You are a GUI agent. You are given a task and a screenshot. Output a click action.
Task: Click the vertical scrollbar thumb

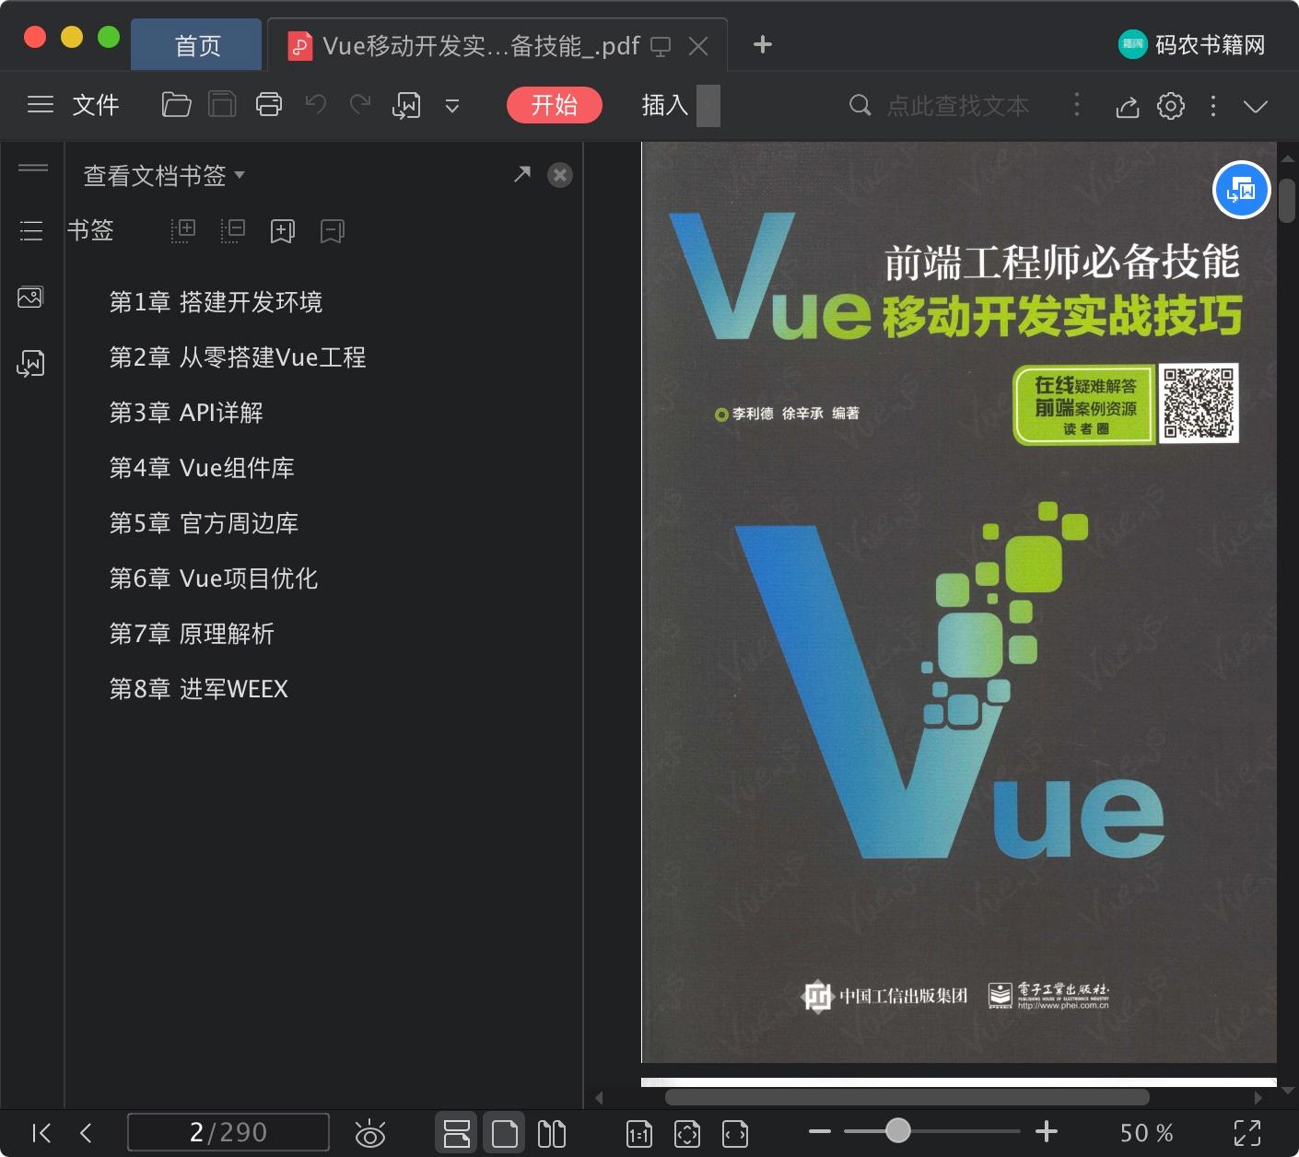tap(1287, 201)
